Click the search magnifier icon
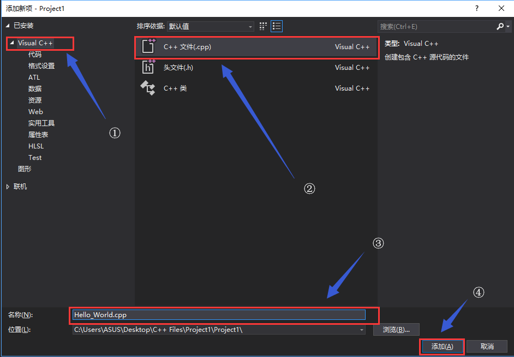Image resolution: width=514 pixels, height=357 pixels. [500, 27]
